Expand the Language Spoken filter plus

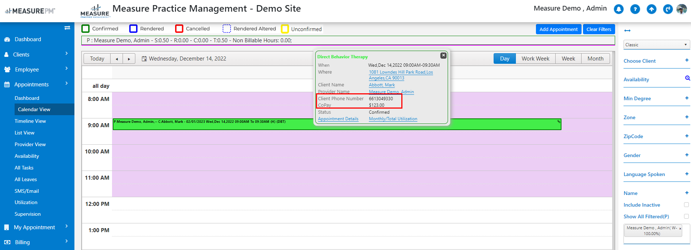(687, 174)
